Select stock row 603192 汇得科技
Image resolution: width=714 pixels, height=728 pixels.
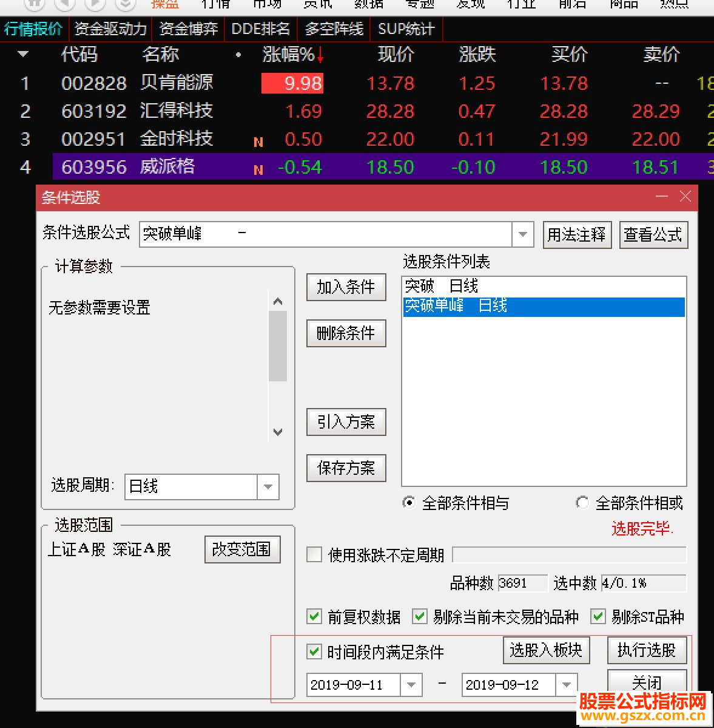pos(357,112)
